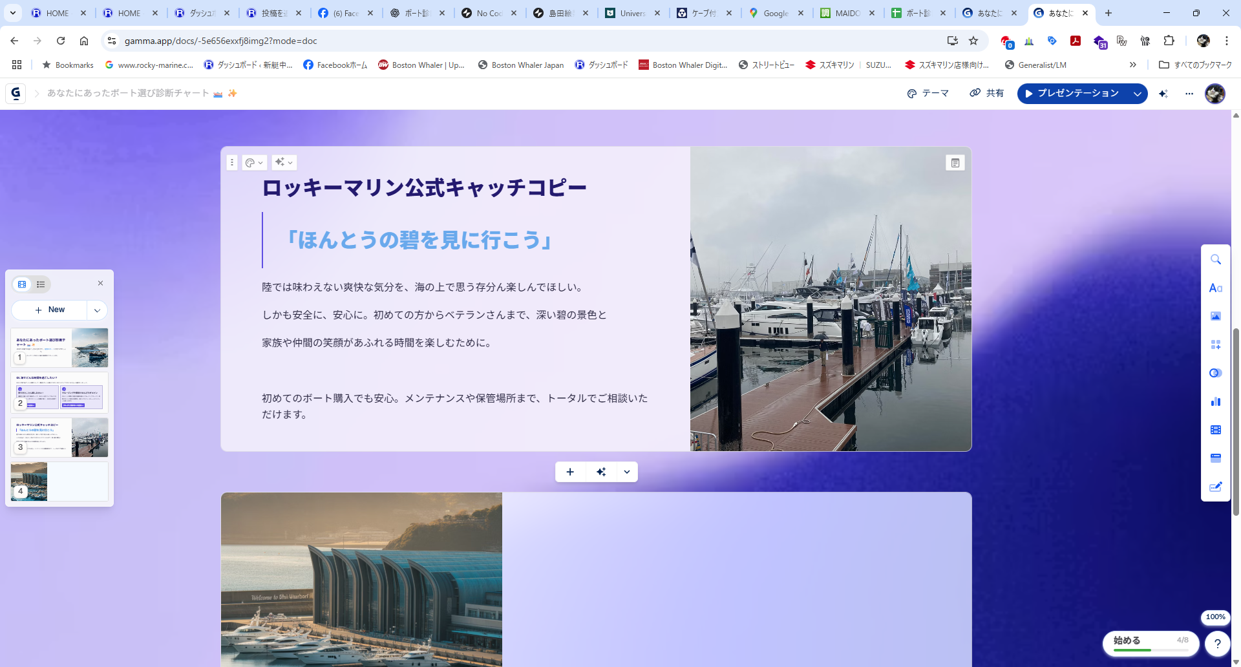Show more bookmarks chevron
1241x667 pixels.
(x=1132, y=65)
